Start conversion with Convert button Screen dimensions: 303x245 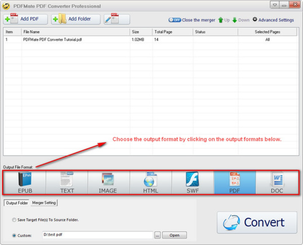tap(257, 222)
